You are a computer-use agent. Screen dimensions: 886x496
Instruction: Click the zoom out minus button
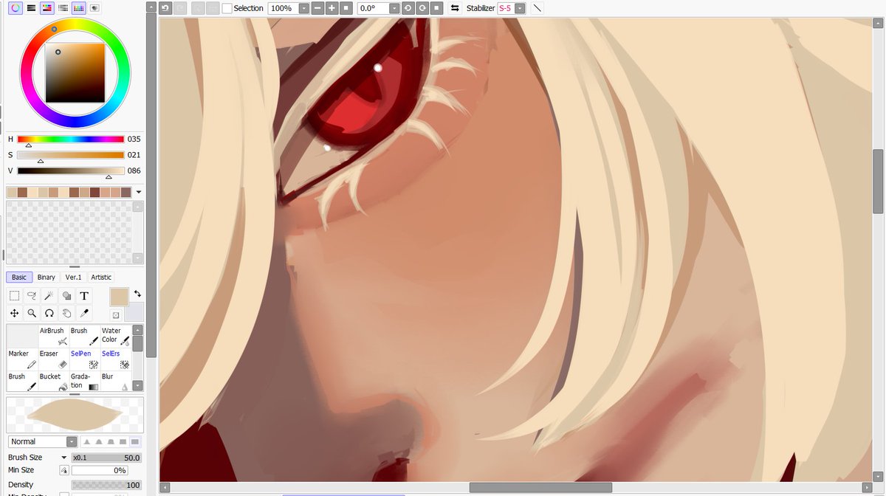[x=317, y=8]
